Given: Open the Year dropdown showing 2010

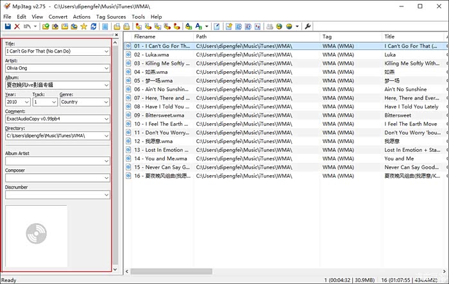Looking at the screenshot, I should (x=27, y=102).
